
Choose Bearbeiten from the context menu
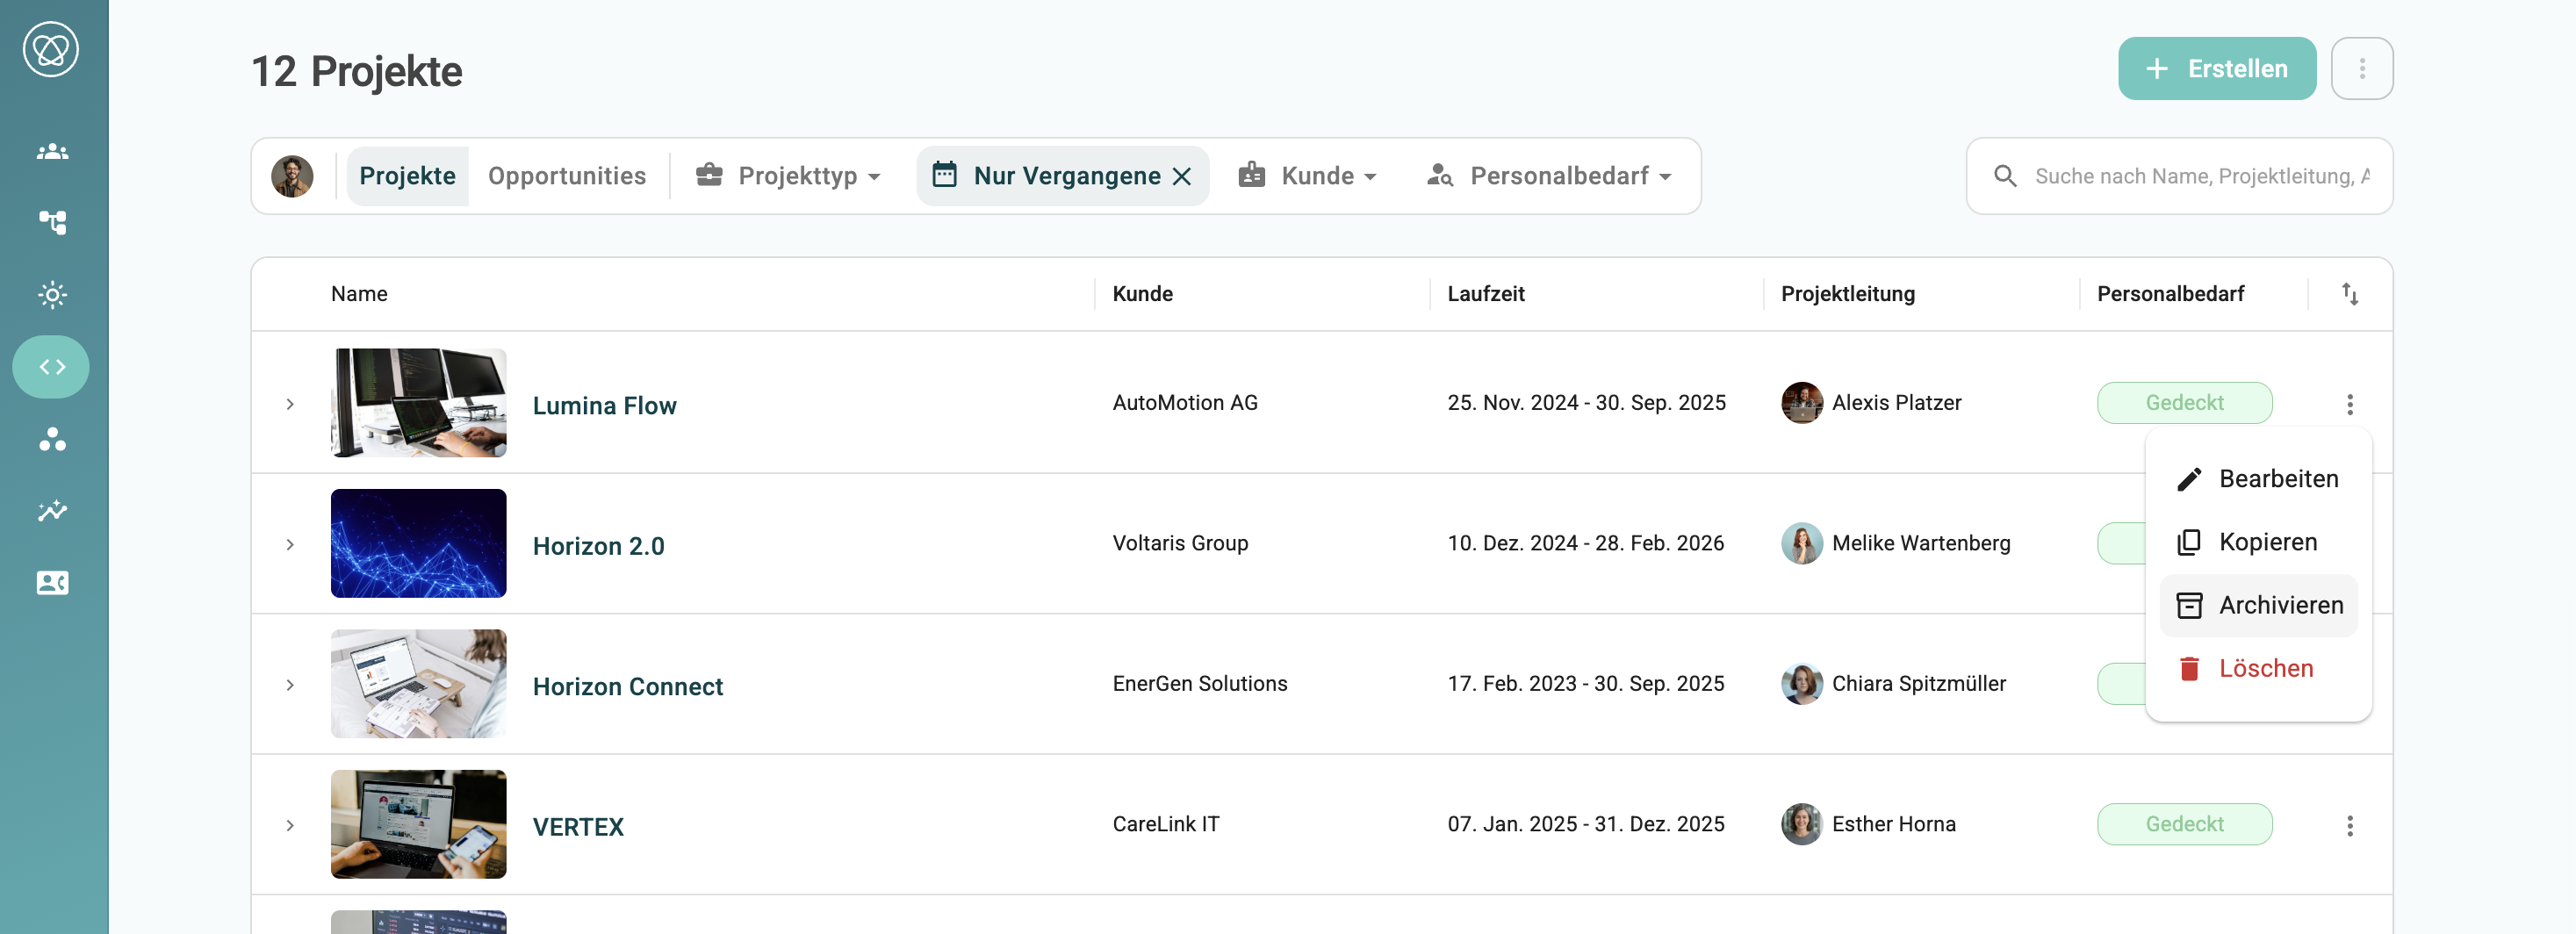tap(2259, 479)
